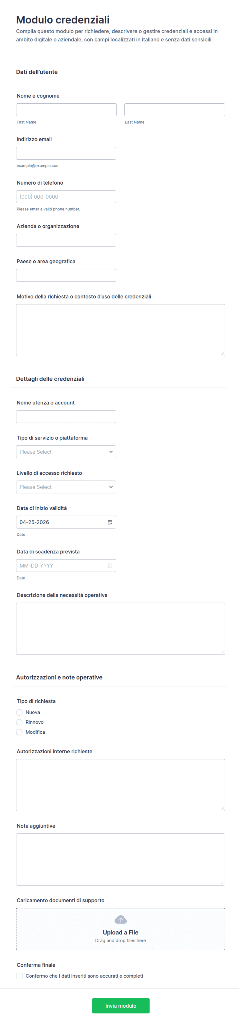Submit form with Invia modulo button
239x1026 pixels.
tap(121, 1006)
